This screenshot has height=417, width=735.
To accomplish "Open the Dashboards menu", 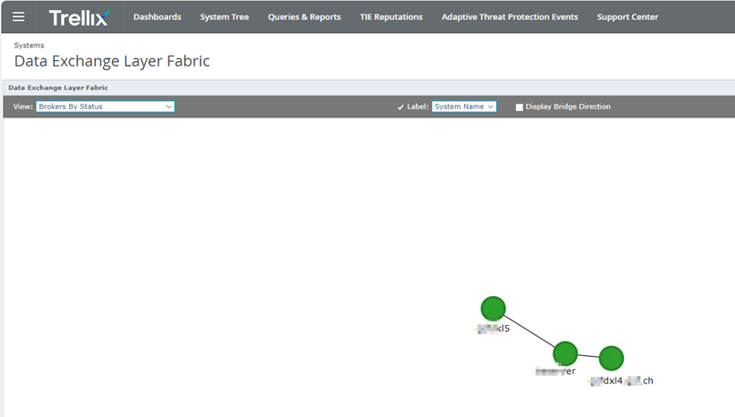I will click(x=157, y=17).
